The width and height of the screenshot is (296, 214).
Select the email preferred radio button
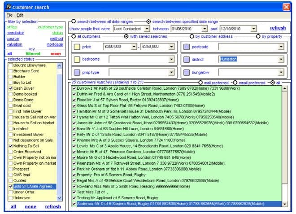tap(235, 83)
